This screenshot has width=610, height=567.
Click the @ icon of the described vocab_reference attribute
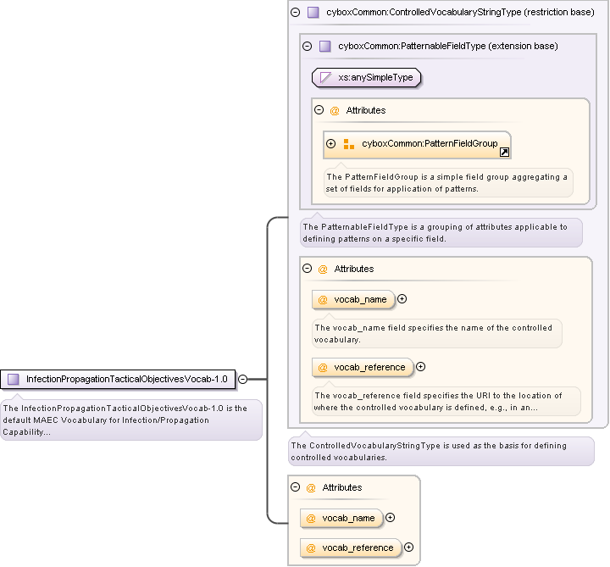[x=323, y=367]
